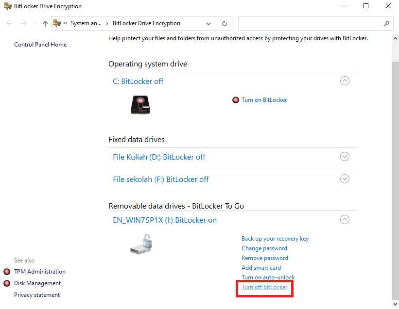Select the System an... breadcrumb item
This screenshot has width=399, height=309.
pyautogui.click(x=87, y=23)
